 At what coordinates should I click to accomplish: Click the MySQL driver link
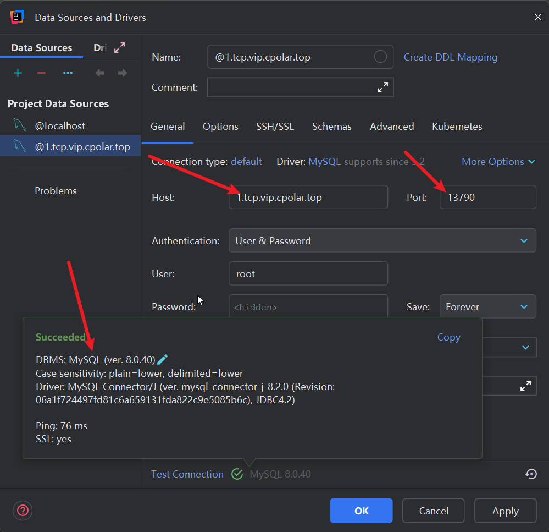pos(324,162)
